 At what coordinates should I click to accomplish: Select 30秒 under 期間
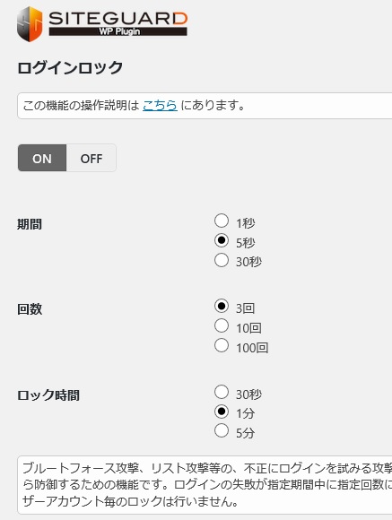222,260
